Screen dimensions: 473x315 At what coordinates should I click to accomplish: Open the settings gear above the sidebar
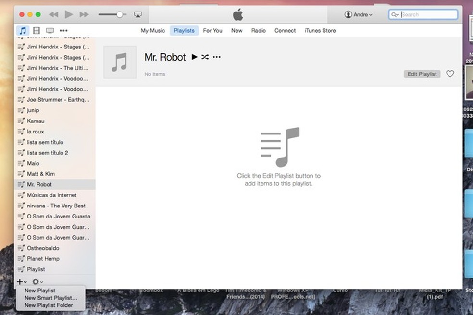[35, 281]
